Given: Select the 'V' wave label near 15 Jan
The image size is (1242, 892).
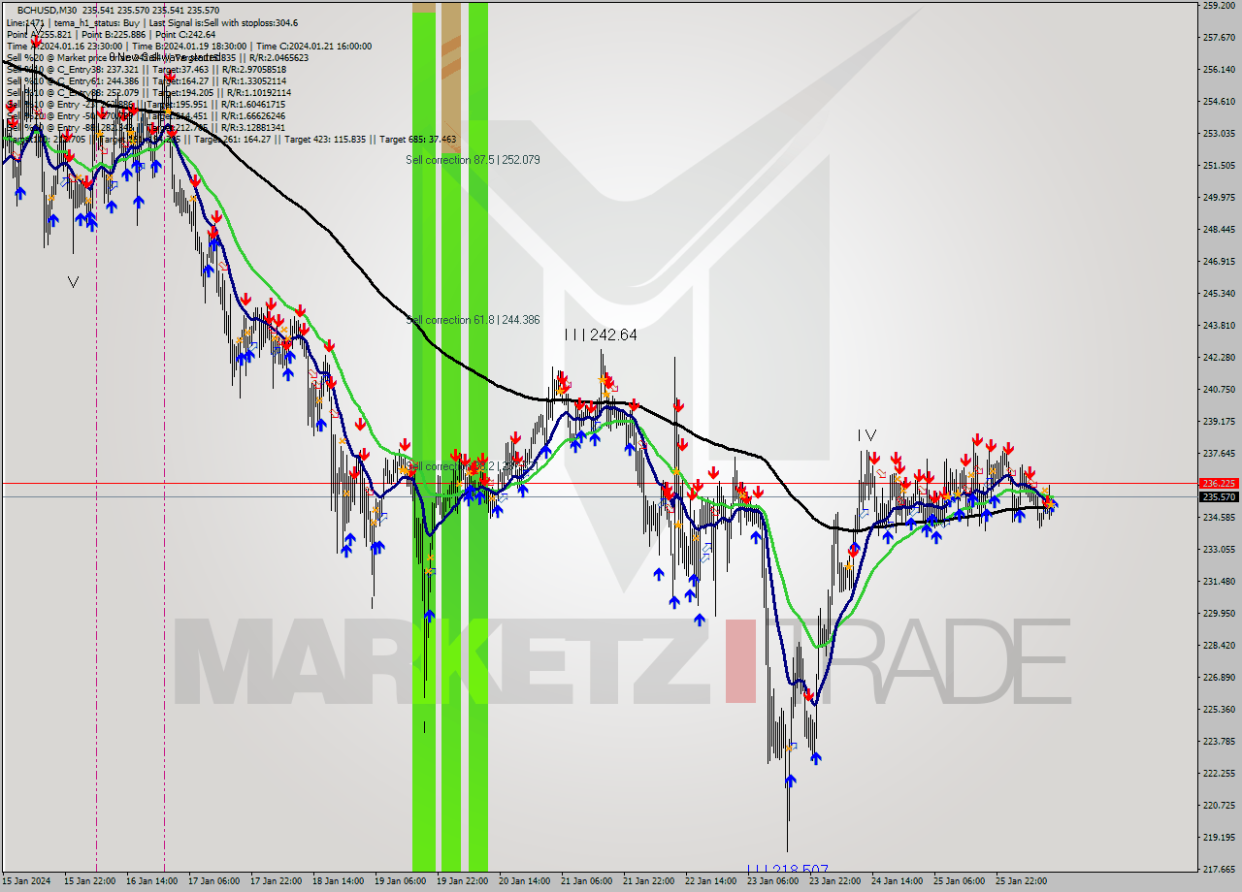Looking at the screenshot, I should point(73,282).
